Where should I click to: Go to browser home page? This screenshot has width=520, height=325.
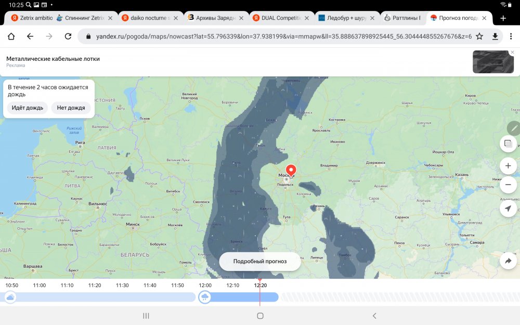(x=11, y=36)
